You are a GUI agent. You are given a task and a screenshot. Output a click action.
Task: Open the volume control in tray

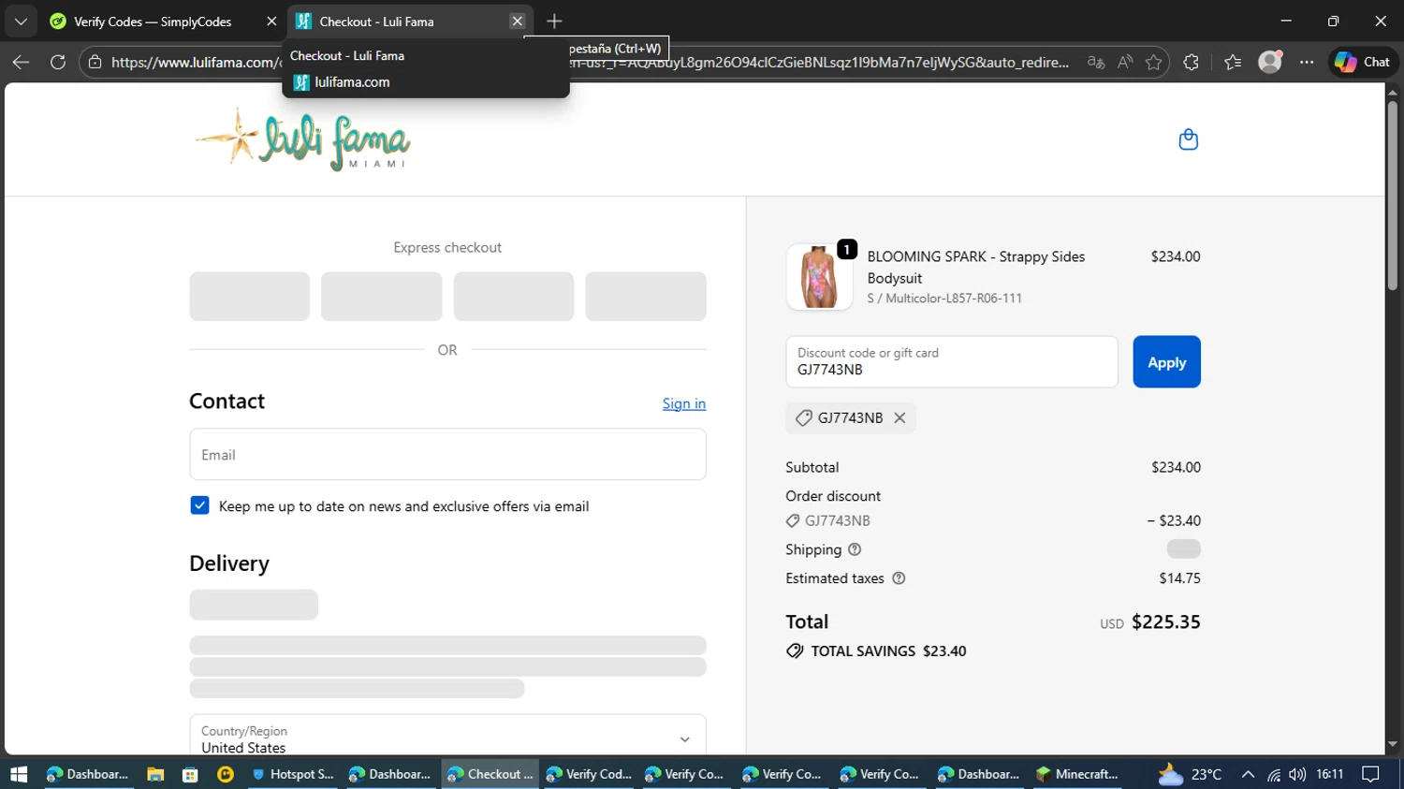[1296, 774]
